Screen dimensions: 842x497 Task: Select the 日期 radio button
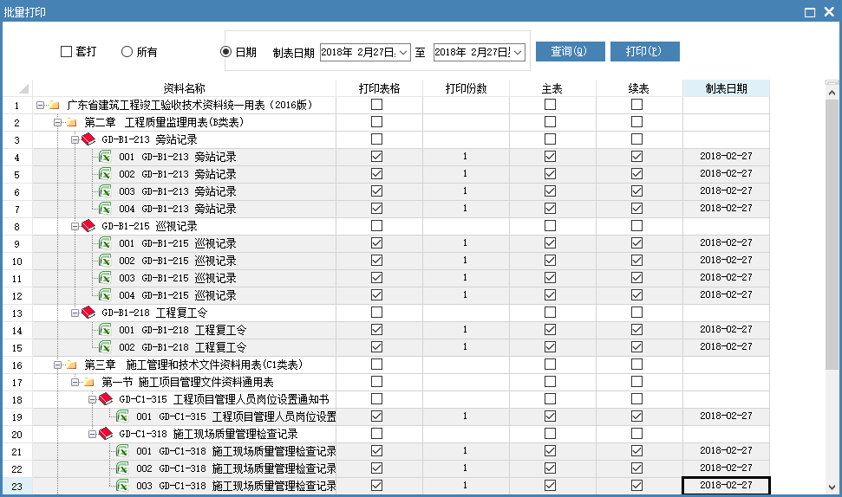coord(225,51)
